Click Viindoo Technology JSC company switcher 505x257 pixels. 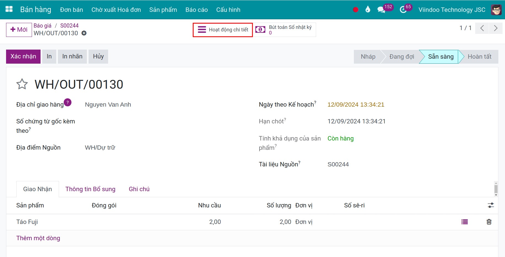pos(452,10)
